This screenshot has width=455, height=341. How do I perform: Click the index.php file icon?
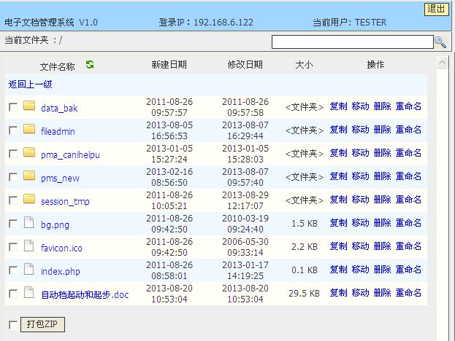(29, 270)
